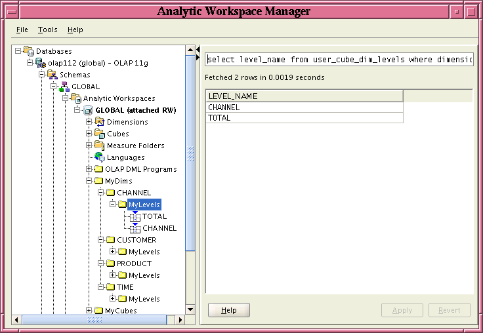
Task: Click the LEVEL_NAME column header
Action: point(304,96)
